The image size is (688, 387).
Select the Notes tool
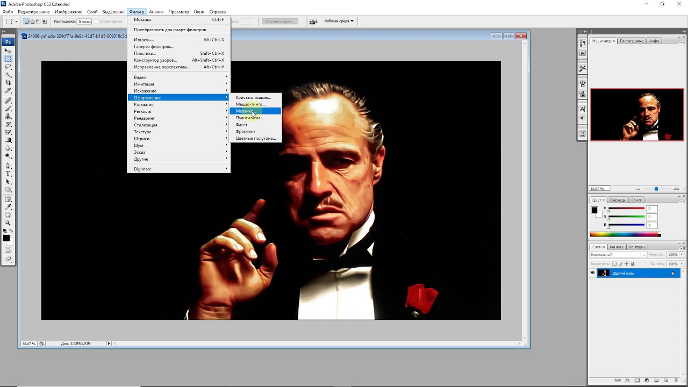(x=8, y=199)
